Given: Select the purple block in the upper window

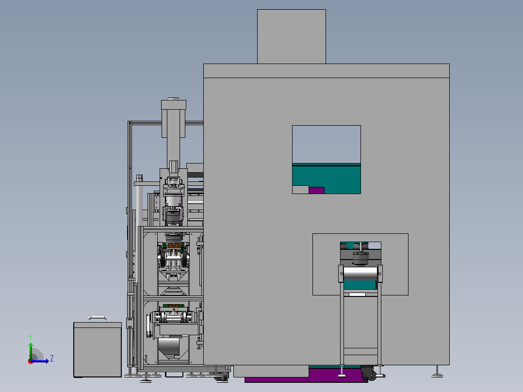Looking at the screenshot, I should click(316, 190).
